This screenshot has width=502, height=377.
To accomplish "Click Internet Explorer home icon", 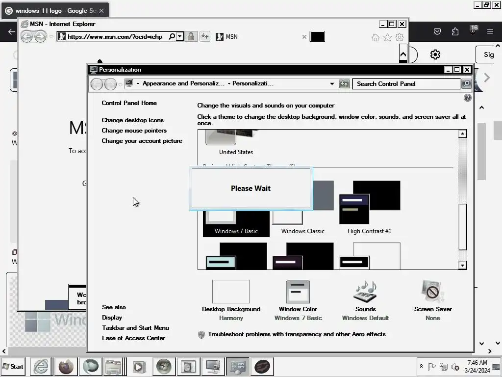I will pyautogui.click(x=375, y=37).
